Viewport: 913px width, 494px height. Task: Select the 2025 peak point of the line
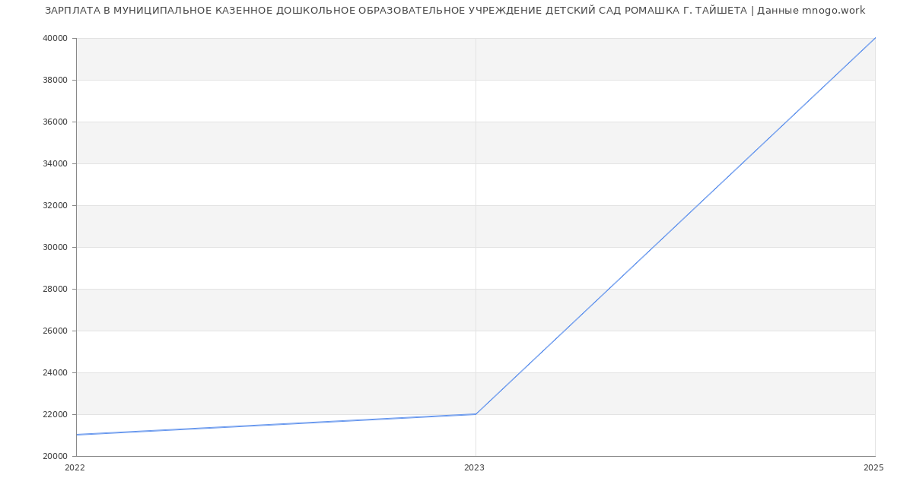(875, 38)
